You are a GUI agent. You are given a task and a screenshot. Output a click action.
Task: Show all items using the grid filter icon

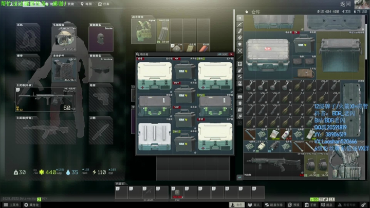240,18
